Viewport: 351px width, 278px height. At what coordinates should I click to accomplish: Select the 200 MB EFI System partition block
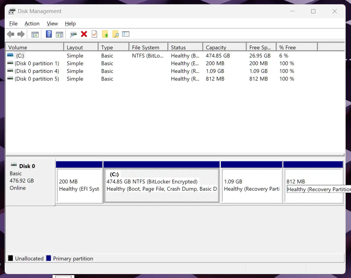click(79, 185)
